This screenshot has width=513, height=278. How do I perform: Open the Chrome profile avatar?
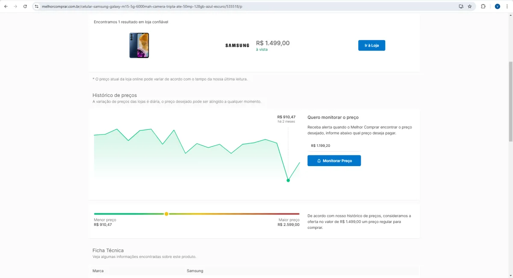497,6
